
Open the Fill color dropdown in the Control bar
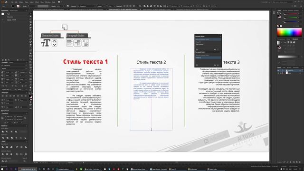click(15, 6)
